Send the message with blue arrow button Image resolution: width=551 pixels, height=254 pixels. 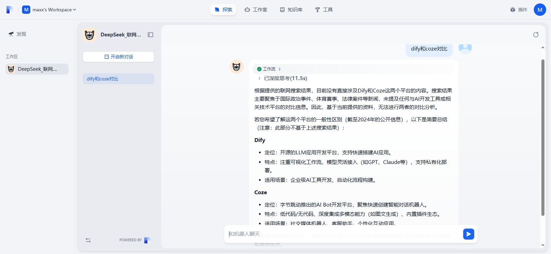point(469,234)
